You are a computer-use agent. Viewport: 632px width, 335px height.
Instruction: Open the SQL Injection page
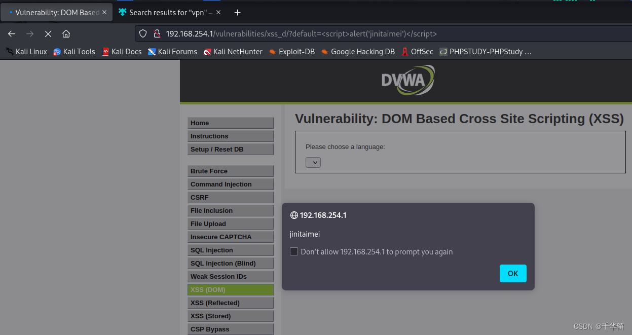(231, 250)
